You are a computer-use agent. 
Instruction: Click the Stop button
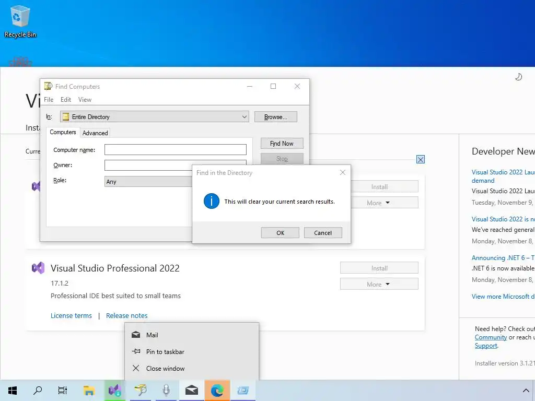point(282,159)
